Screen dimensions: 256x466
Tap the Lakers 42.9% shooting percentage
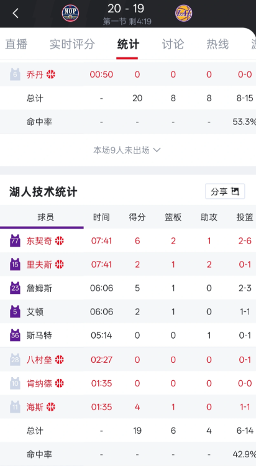(x=244, y=454)
